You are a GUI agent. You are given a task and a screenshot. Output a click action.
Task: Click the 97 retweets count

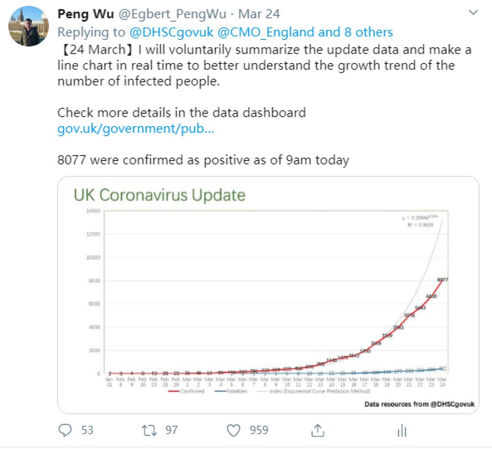tap(171, 430)
